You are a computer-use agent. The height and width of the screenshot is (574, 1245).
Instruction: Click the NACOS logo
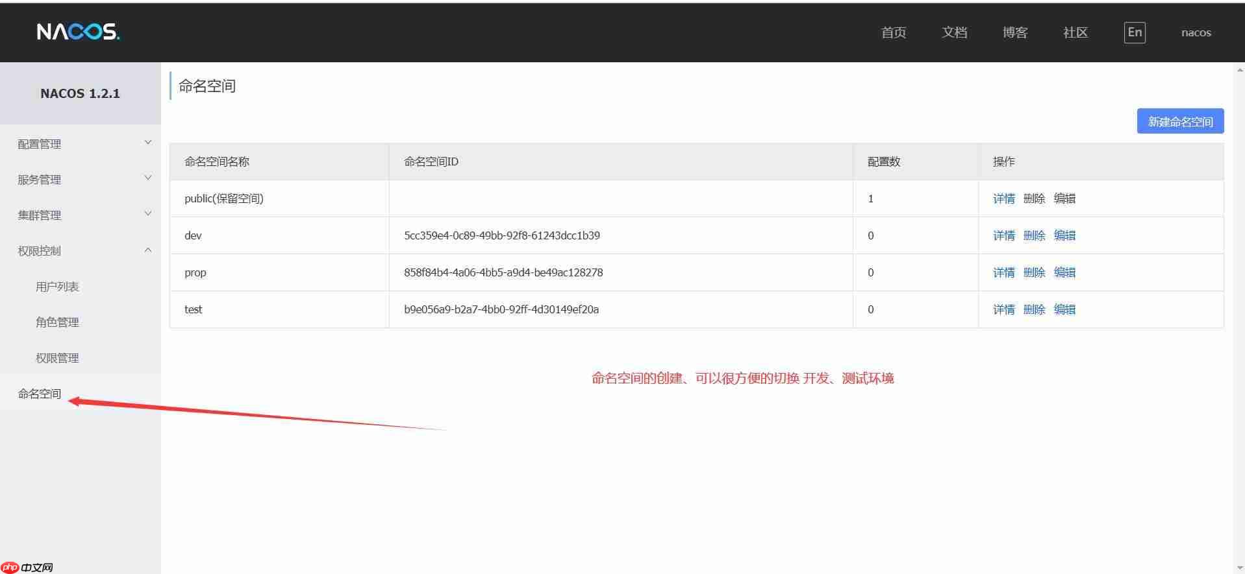click(78, 32)
